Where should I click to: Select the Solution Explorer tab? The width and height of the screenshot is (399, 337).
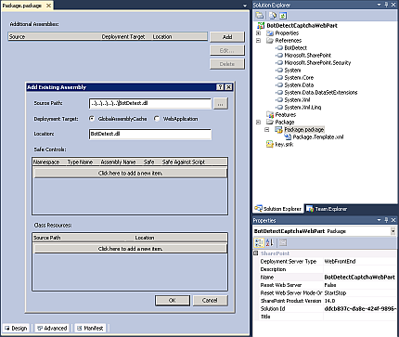278,209
